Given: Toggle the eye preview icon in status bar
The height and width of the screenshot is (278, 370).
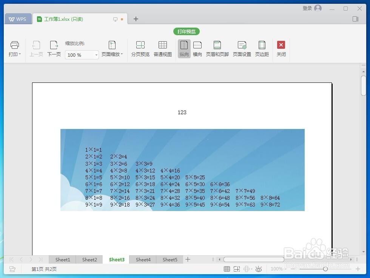Looking at the screenshot, I should (259, 269).
